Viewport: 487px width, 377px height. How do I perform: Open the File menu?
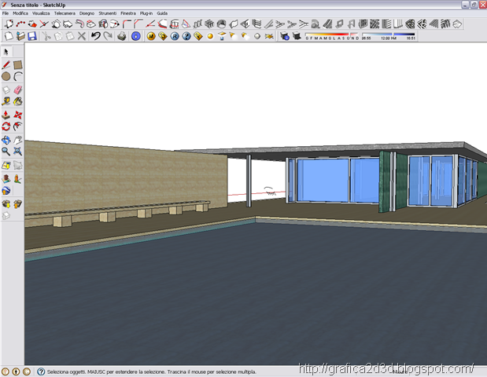tap(6, 13)
